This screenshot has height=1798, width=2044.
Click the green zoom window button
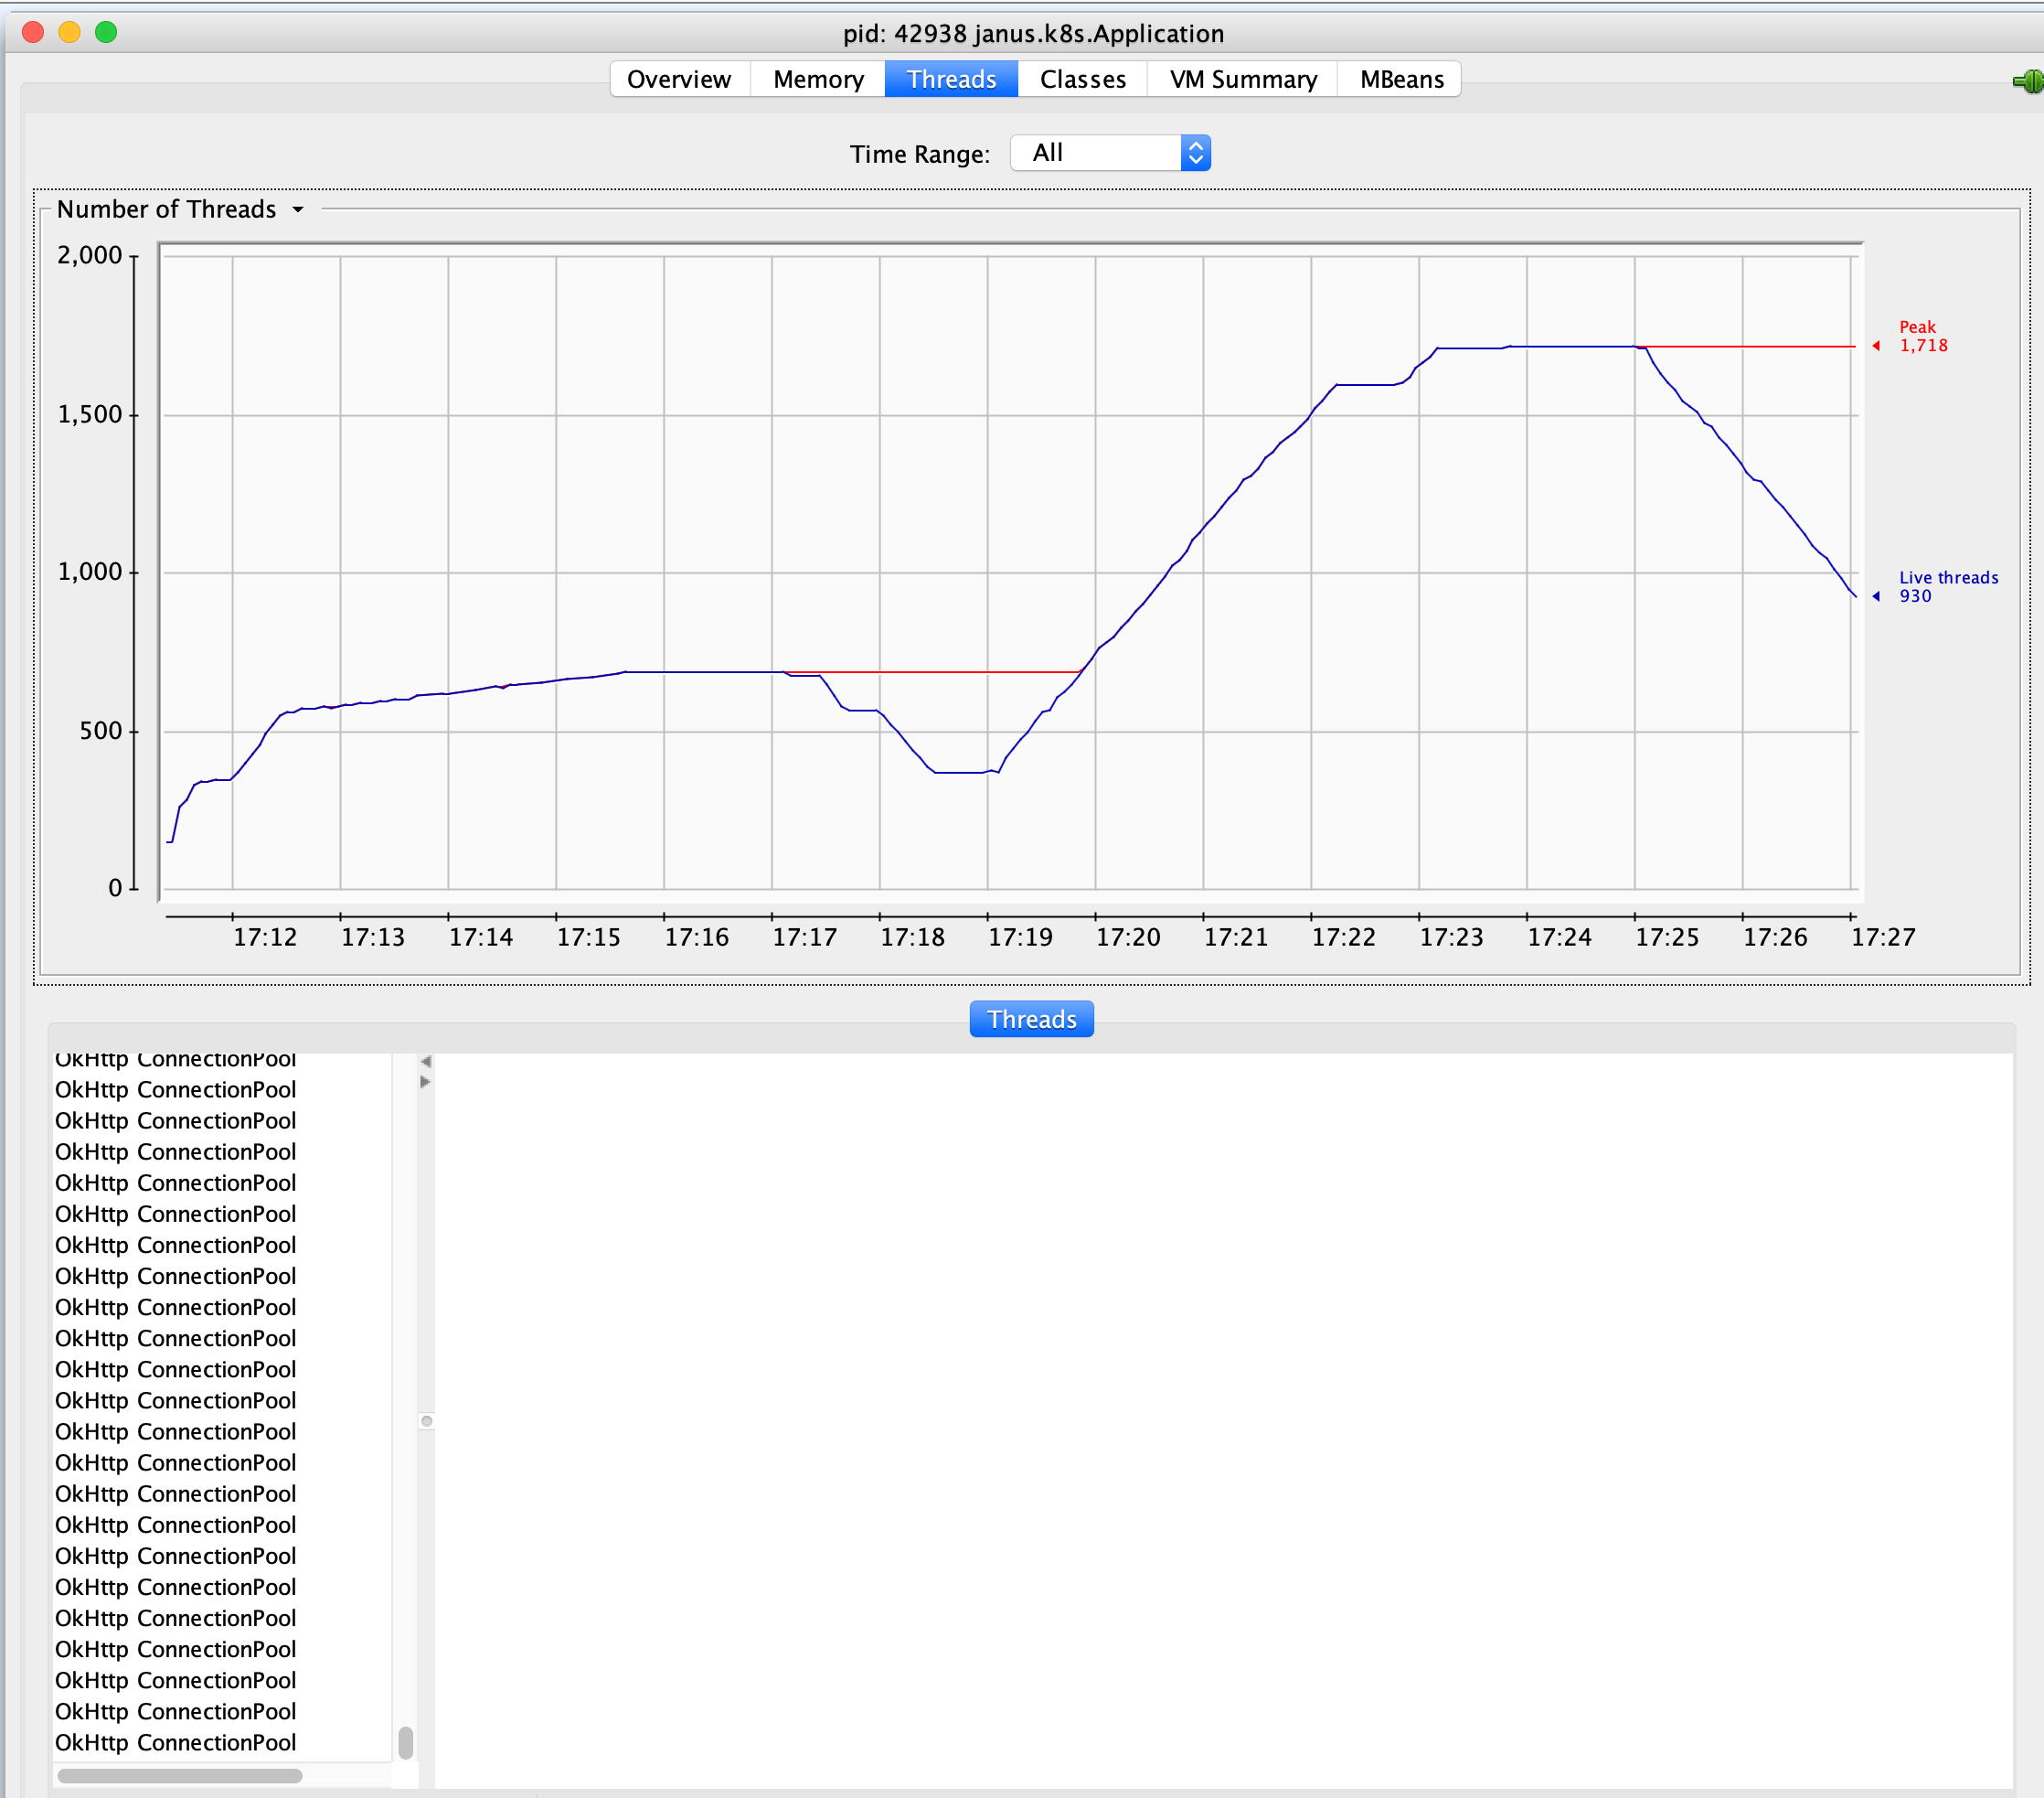(106, 32)
